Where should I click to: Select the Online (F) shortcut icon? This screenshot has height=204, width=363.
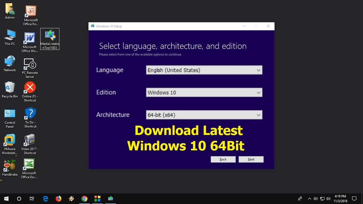(x=30, y=92)
